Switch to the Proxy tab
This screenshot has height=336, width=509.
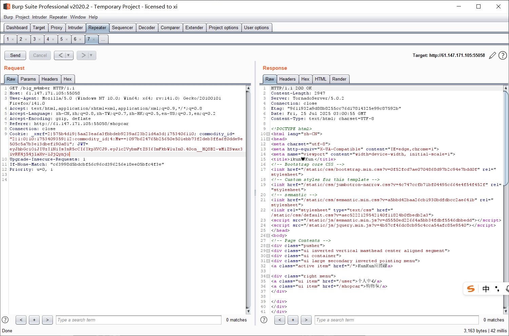click(x=57, y=28)
